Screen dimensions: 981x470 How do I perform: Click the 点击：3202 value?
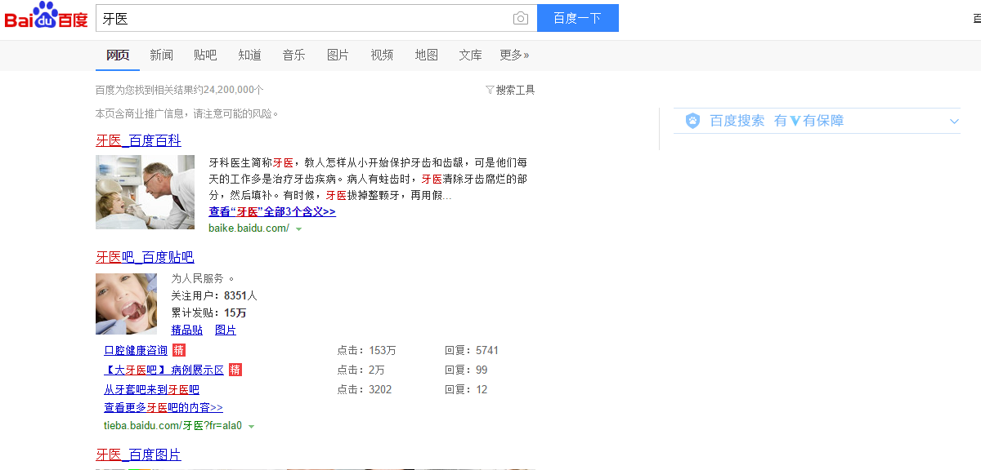[364, 389]
